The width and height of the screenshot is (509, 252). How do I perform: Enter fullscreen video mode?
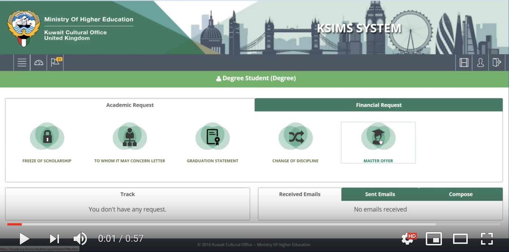[x=487, y=239]
